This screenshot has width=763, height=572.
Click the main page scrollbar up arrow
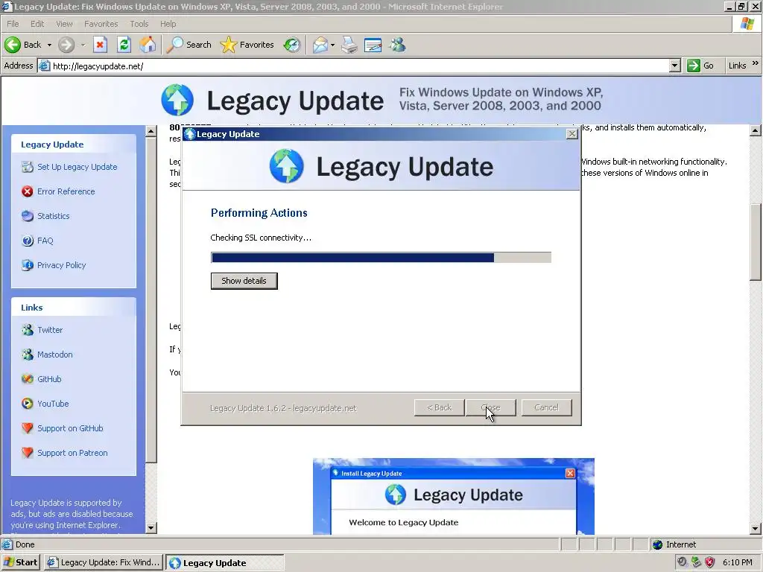756,130
